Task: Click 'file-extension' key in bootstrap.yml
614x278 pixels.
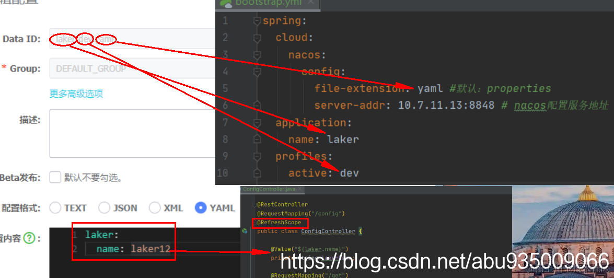Action: (x=360, y=88)
